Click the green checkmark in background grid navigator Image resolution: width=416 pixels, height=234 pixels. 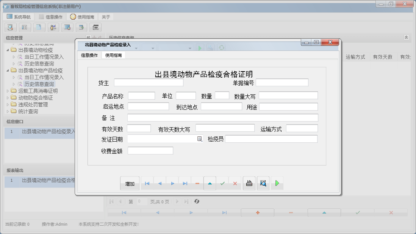[358, 212]
